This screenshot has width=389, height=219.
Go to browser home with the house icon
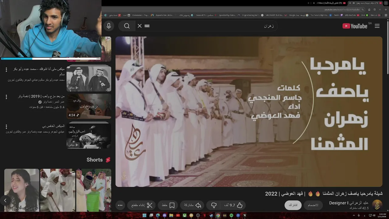[x=369, y=9]
